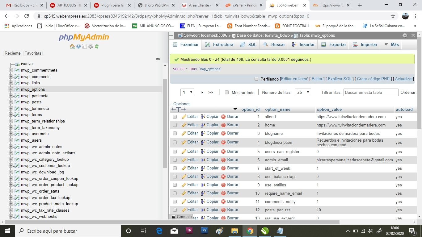Go to last page with >> button

pos(211,92)
